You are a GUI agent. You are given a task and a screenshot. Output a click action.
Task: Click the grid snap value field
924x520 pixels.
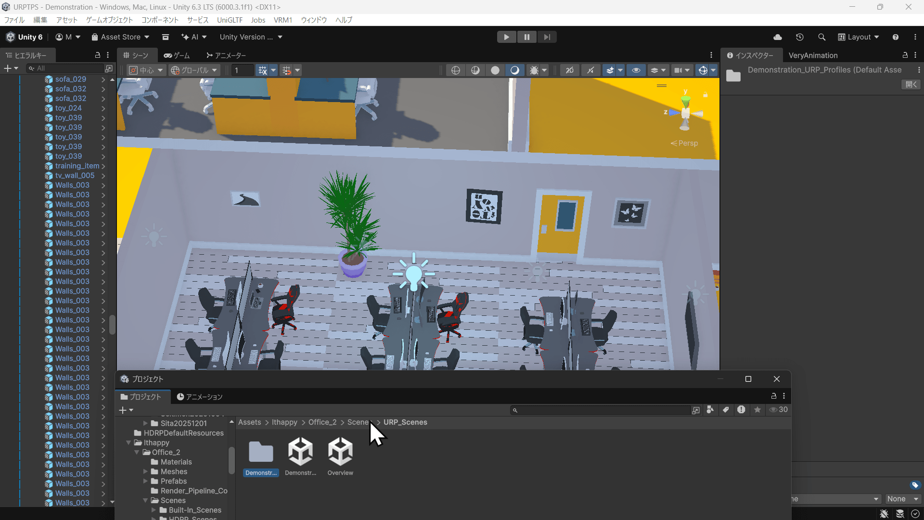click(x=242, y=70)
